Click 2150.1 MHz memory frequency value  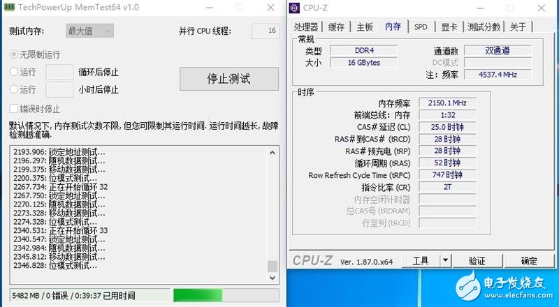pyautogui.click(x=447, y=103)
